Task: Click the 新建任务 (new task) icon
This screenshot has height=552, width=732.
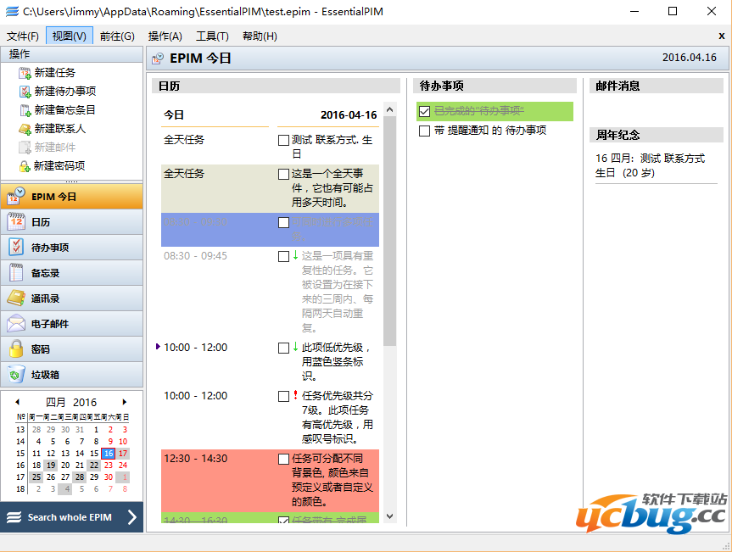Action: (25, 73)
